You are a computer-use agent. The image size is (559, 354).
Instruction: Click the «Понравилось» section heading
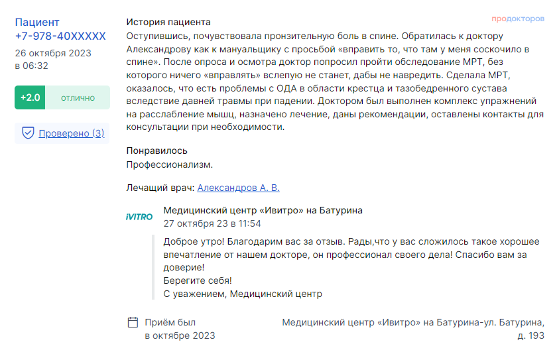(156, 150)
